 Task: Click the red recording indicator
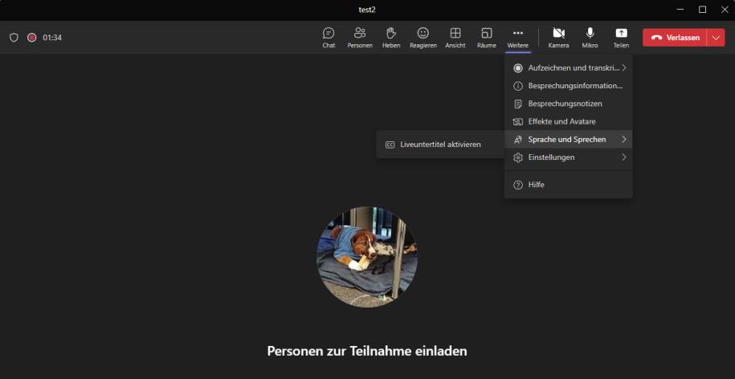tap(32, 38)
